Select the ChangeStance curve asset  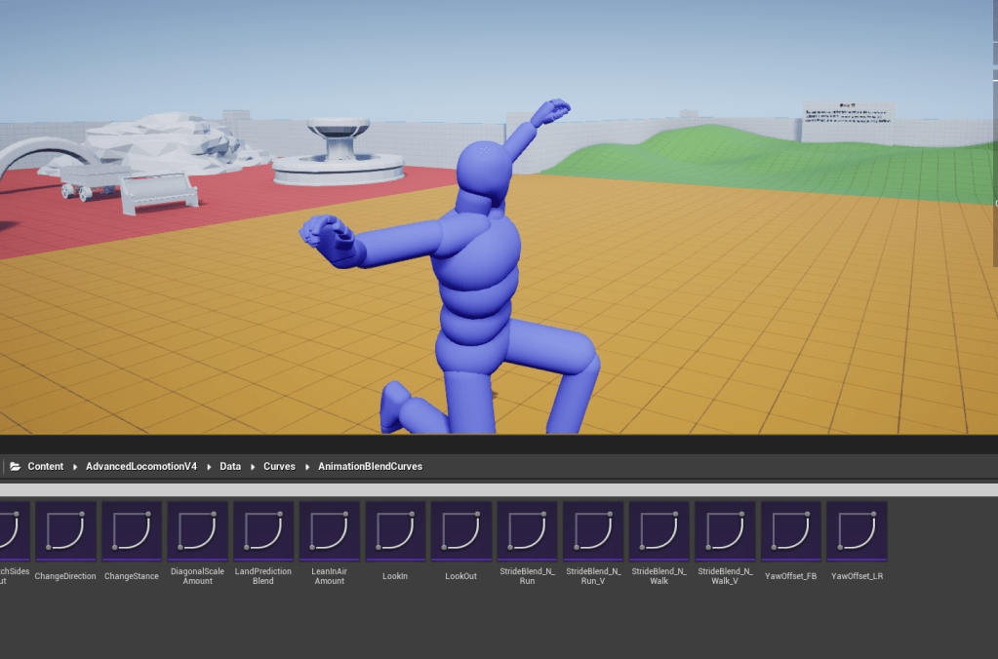coord(132,532)
